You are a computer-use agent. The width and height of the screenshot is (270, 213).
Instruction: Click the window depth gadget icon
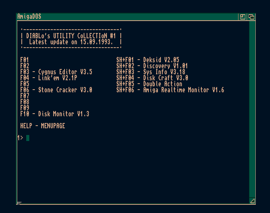[251, 17]
